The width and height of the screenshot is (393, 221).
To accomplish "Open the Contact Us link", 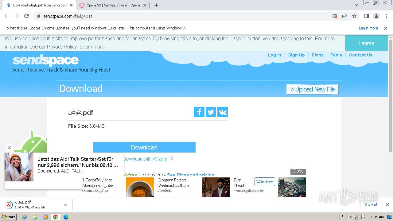I will [361, 55].
